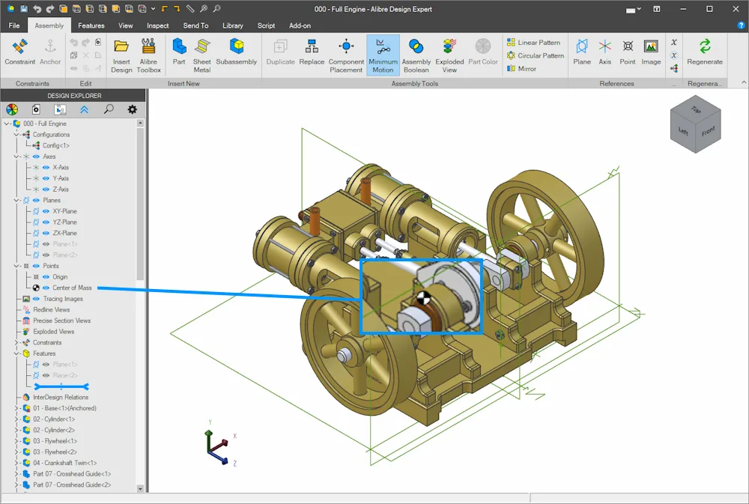Screen dimensions: 749x504
Task: Insert a reference Plane
Action: coord(582,52)
